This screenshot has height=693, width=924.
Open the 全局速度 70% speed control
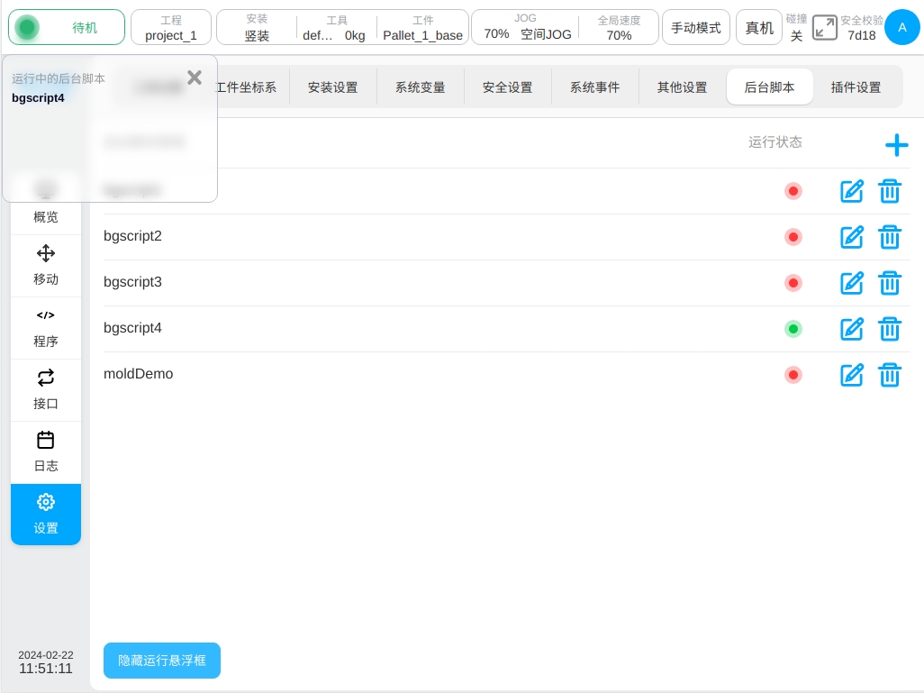pyautogui.click(x=619, y=27)
